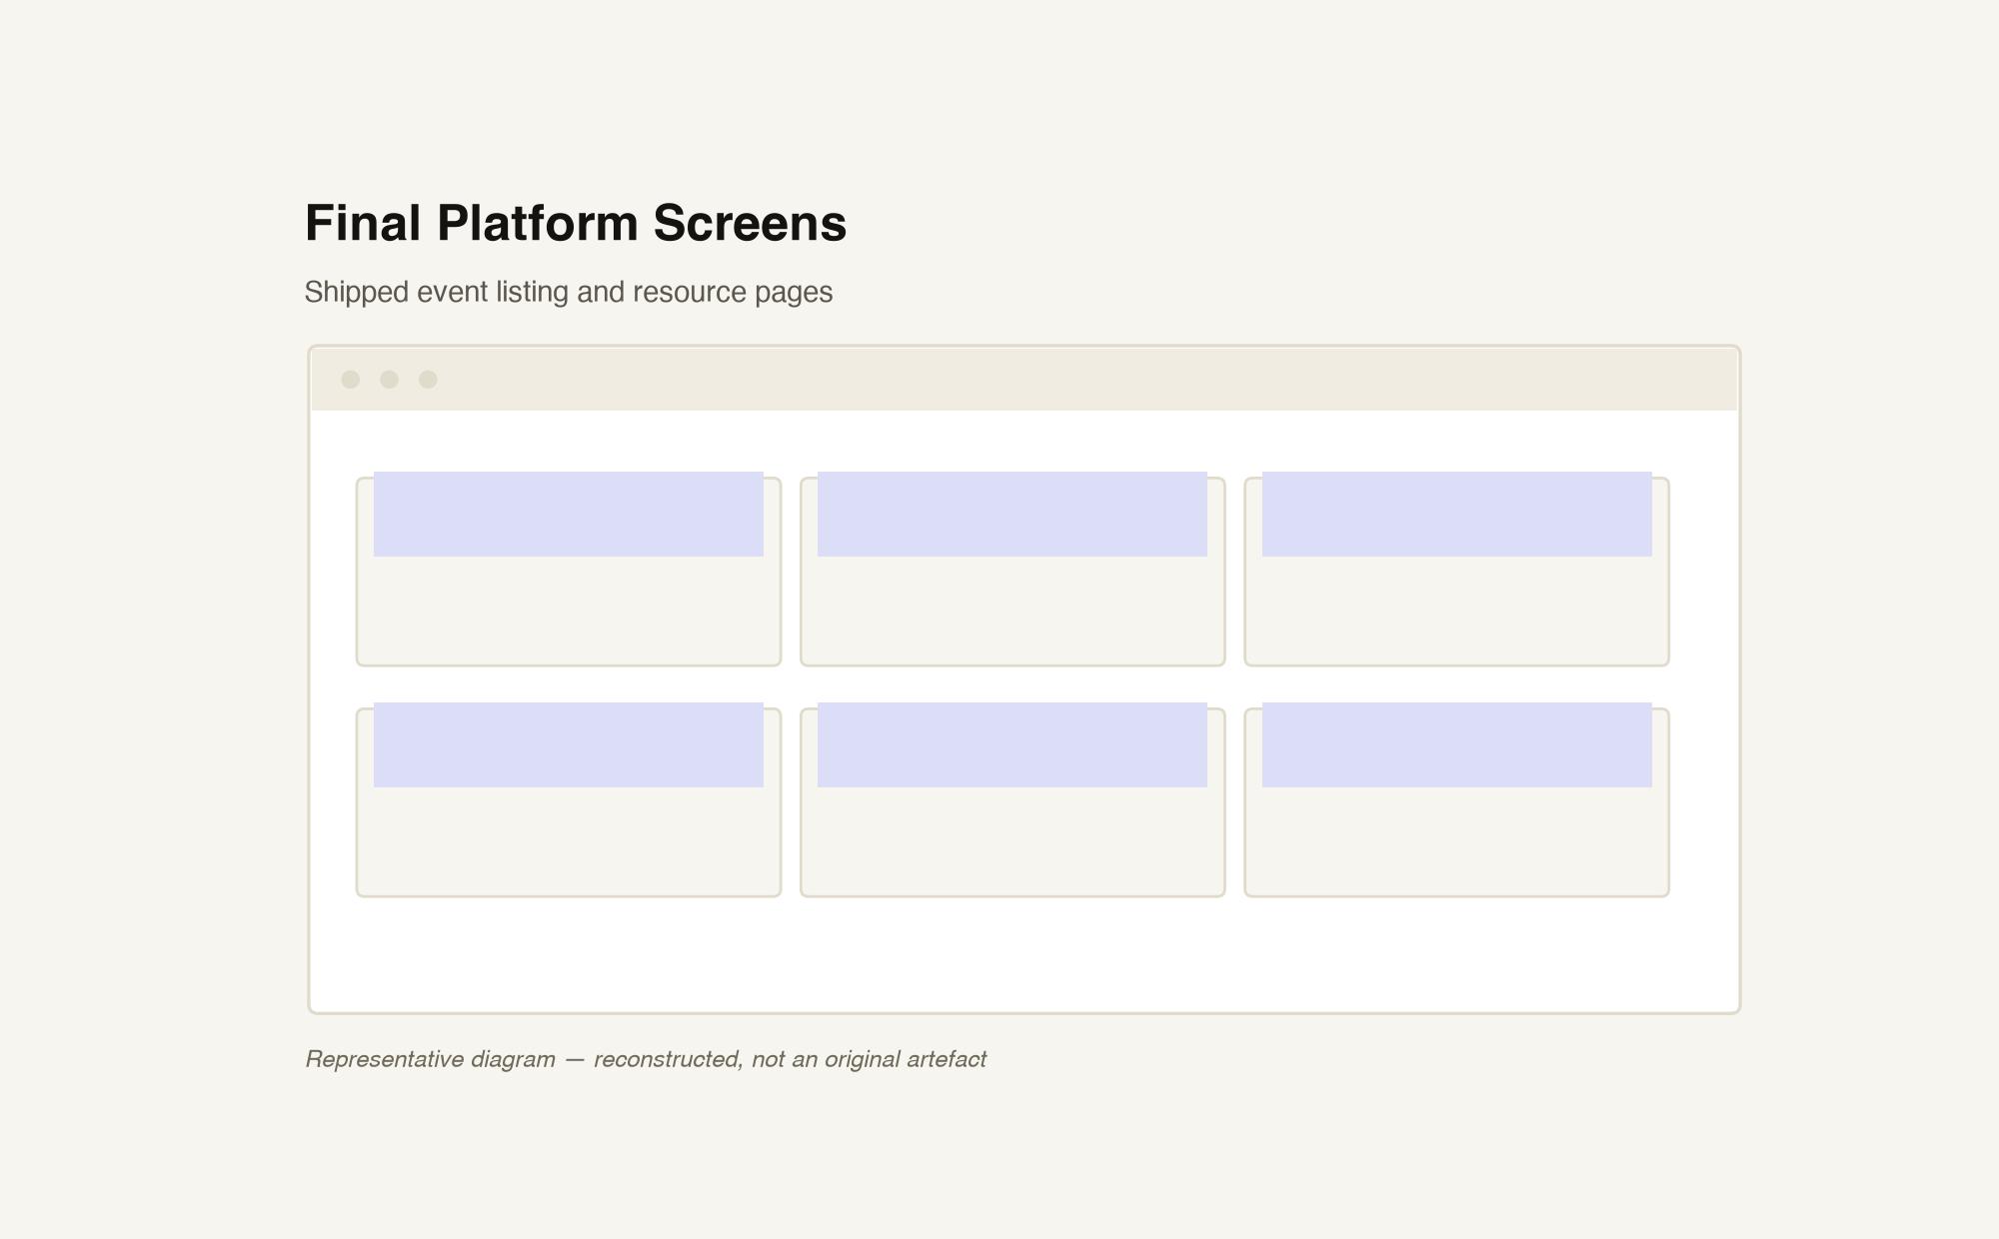This screenshot has height=1239, width=1999.
Task: Select the bottom-left card's lavender banner
Action: tap(569, 745)
